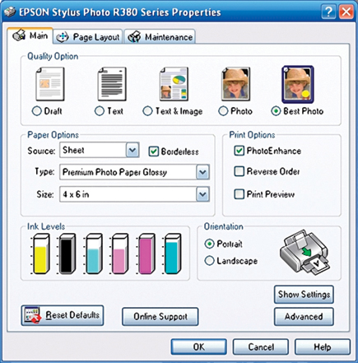Uncheck the Borderless checkbox
The height and width of the screenshot is (363, 358).
click(153, 151)
